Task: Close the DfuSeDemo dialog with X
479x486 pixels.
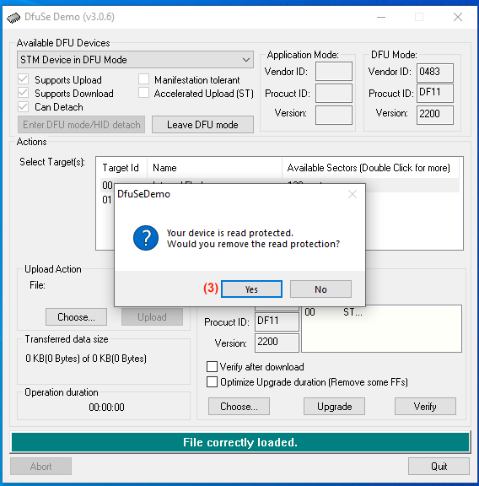Action: pyautogui.click(x=353, y=194)
